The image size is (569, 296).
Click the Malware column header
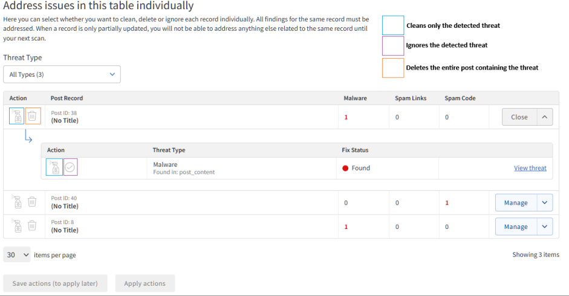pos(355,98)
